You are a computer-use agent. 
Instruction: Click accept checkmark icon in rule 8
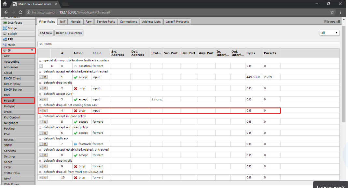(76, 155)
